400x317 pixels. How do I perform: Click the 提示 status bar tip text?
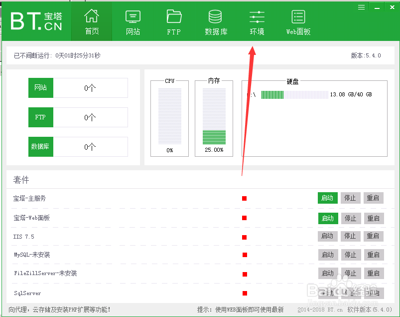(x=240, y=310)
